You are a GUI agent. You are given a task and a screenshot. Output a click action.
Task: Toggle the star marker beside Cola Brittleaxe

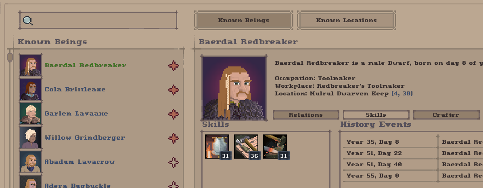pyautogui.click(x=174, y=90)
